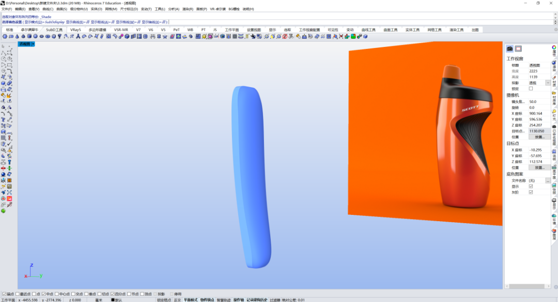Open the 文件(F) menu

click(7, 9)
